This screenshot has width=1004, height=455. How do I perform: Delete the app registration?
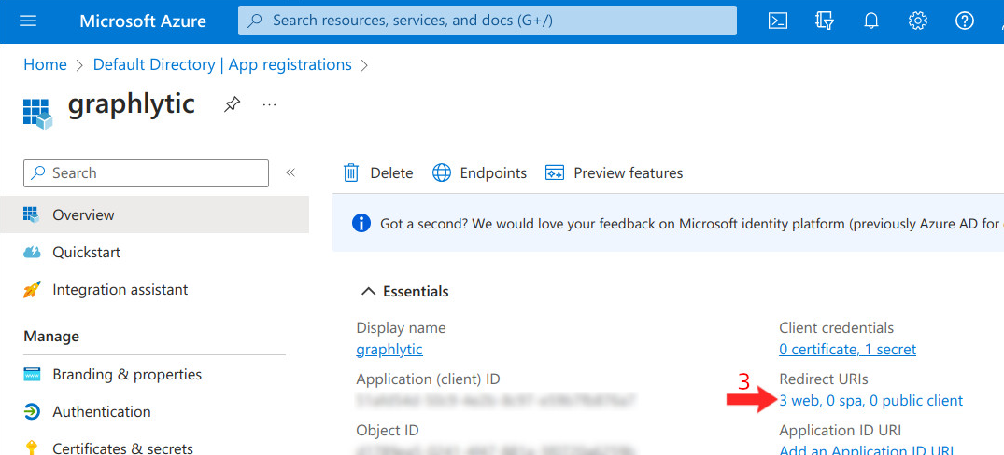[378, 172]
